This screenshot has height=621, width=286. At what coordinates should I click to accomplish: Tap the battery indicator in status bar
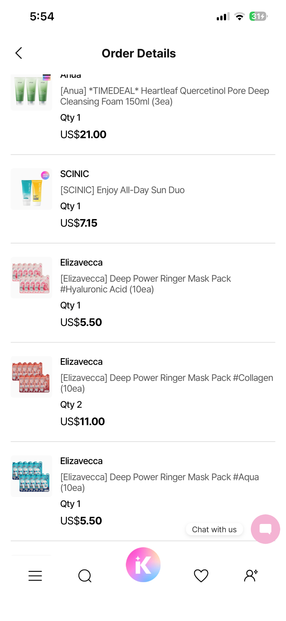point(258,16)
